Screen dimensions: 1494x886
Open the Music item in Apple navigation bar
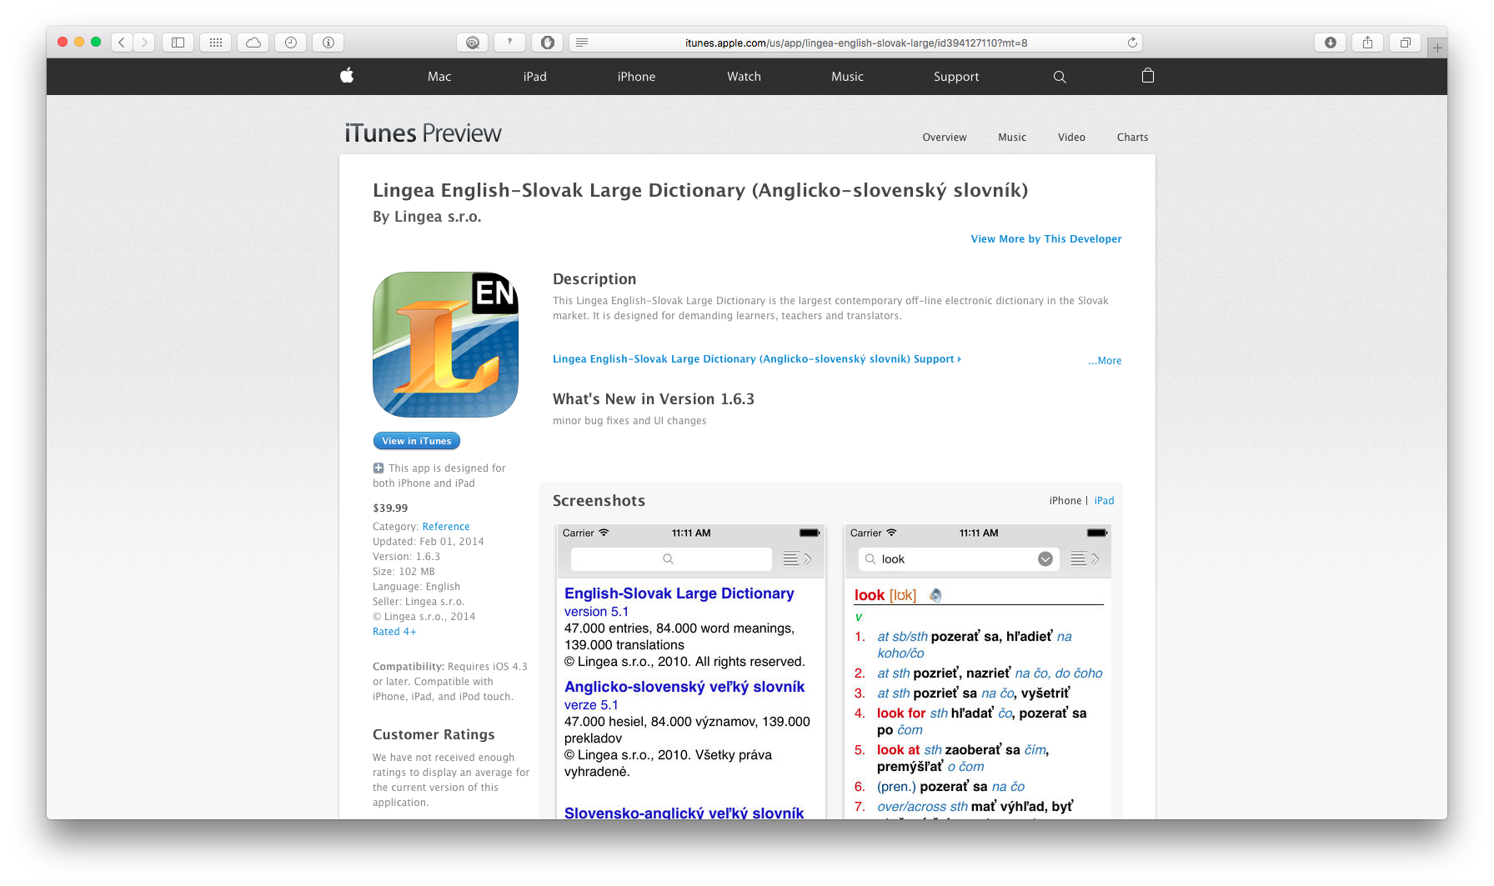pyautogui.click(x=847, y=77)
